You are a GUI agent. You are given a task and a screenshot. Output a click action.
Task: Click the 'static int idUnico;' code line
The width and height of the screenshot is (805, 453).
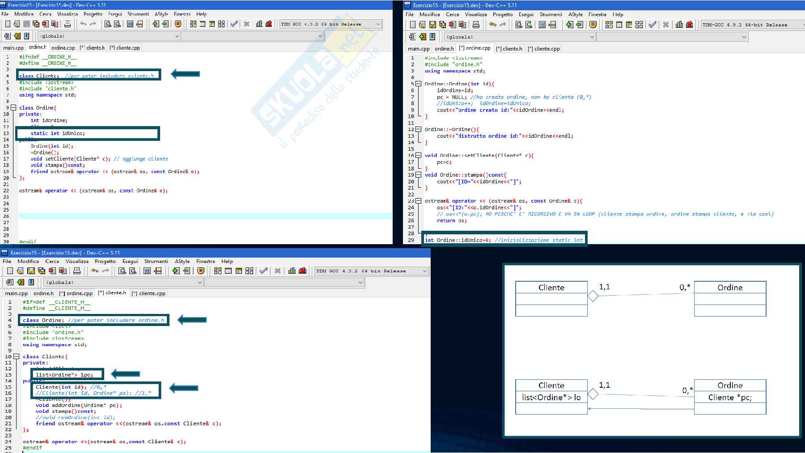[x=58, y=133]
